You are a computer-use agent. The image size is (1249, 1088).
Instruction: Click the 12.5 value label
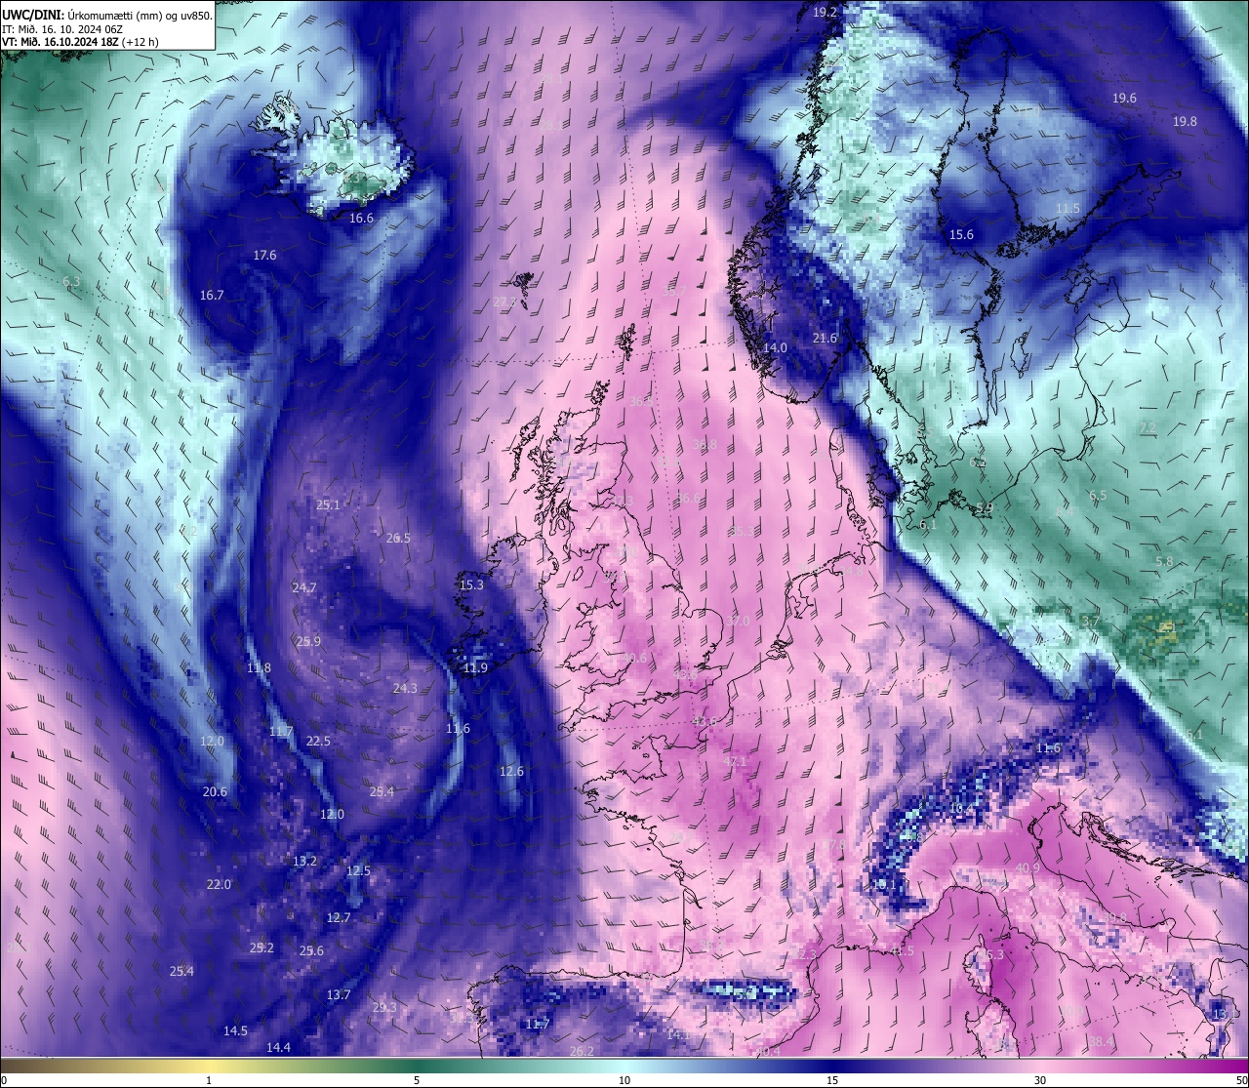358,871
